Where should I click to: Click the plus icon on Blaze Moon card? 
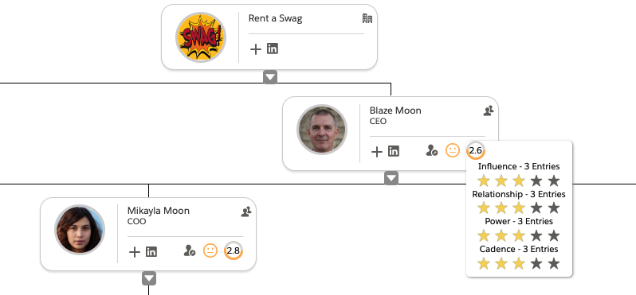(x=377, y=152)
